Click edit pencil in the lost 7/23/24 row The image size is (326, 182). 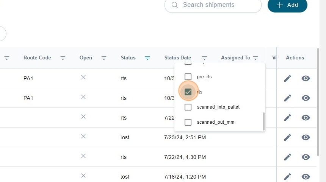[288, 137]
